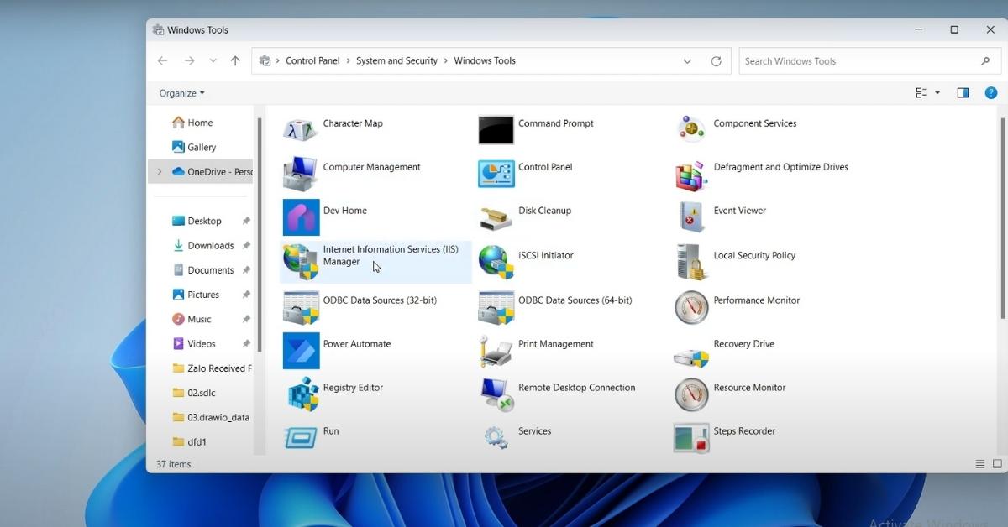Open address bar history dropdown

click(x=687, y=61)
